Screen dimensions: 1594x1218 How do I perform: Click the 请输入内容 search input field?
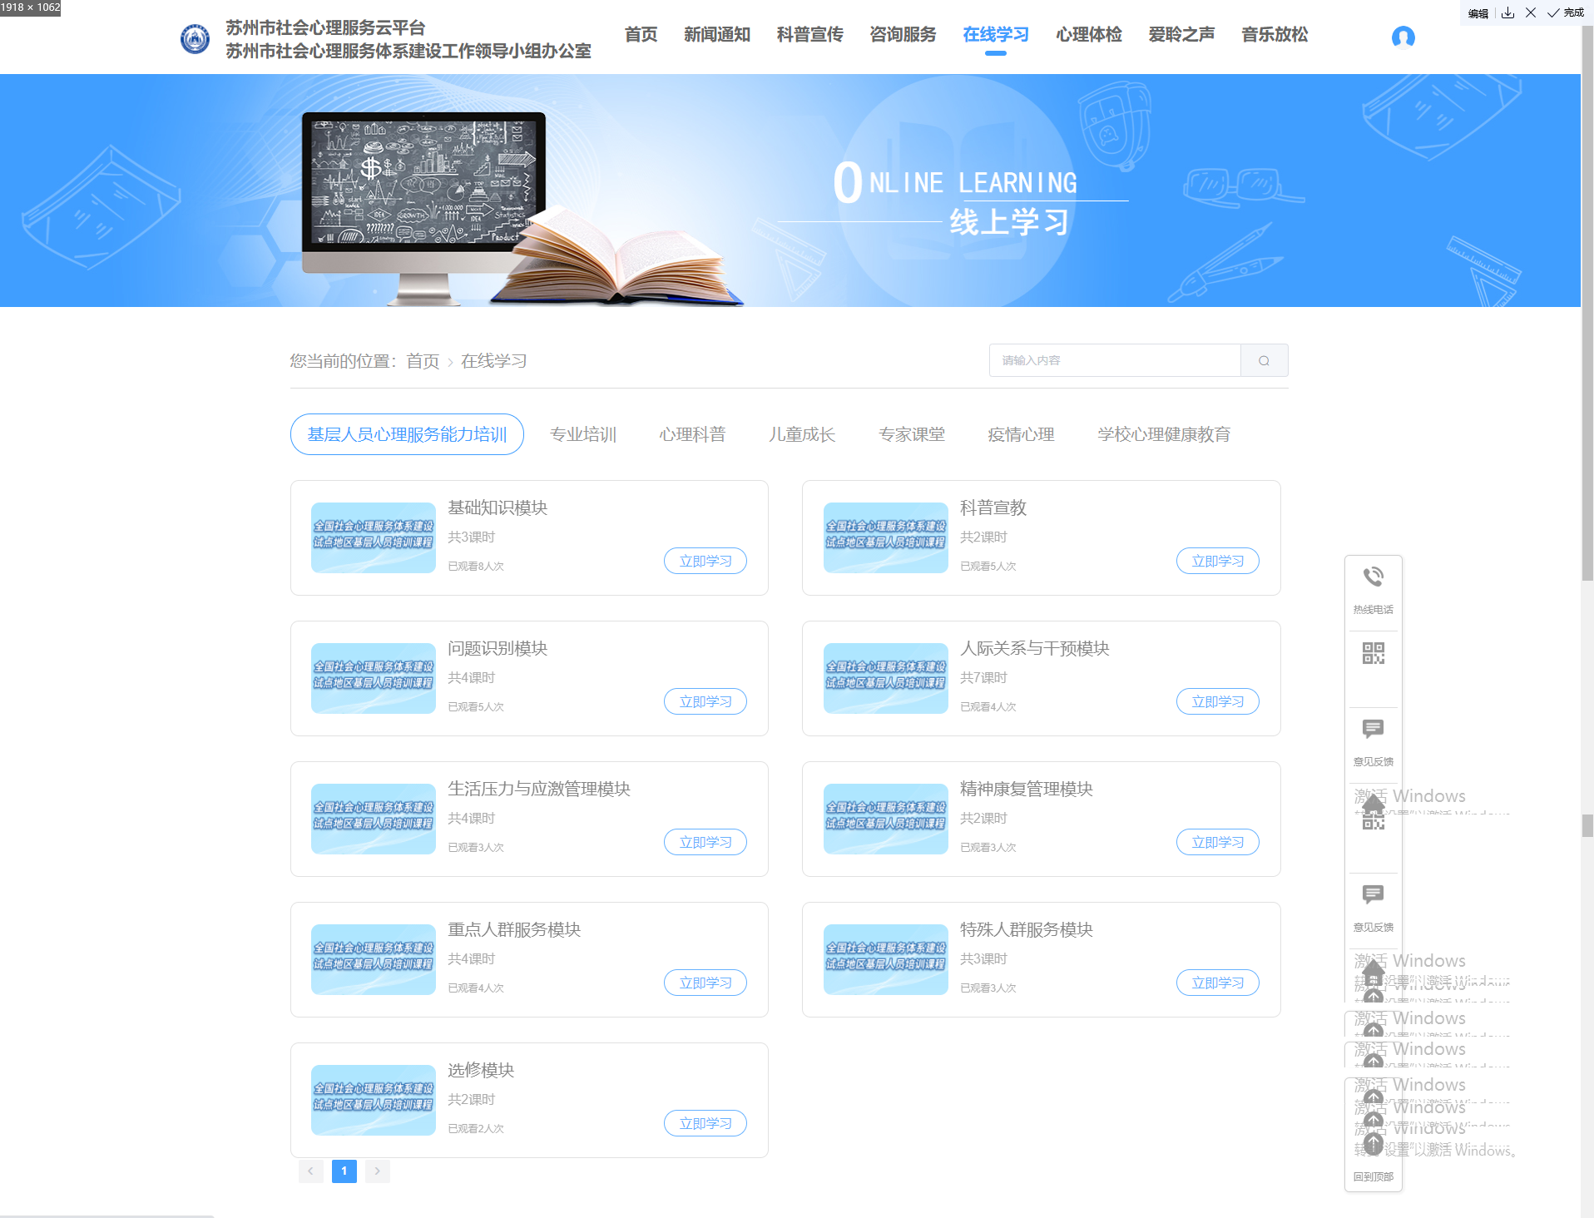click(1114, 360)
